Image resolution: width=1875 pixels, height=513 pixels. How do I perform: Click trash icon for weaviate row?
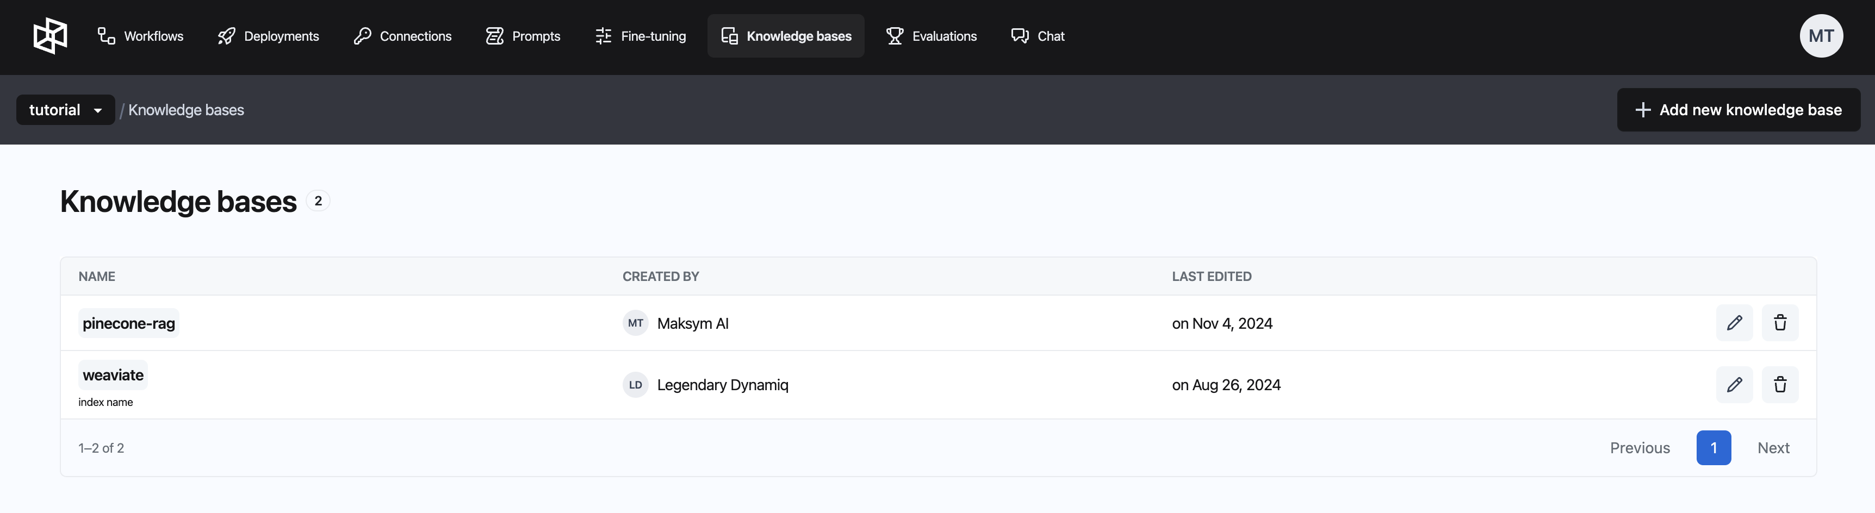pyautogui.click(x=1780, y=385)
